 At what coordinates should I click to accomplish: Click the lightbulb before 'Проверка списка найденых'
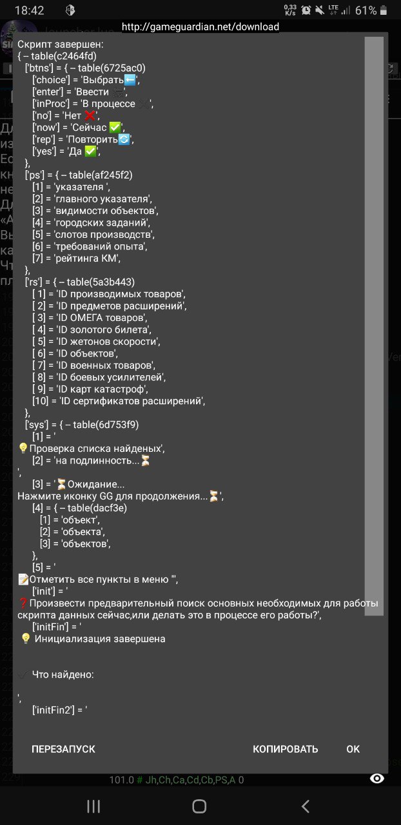click(24, 449)
